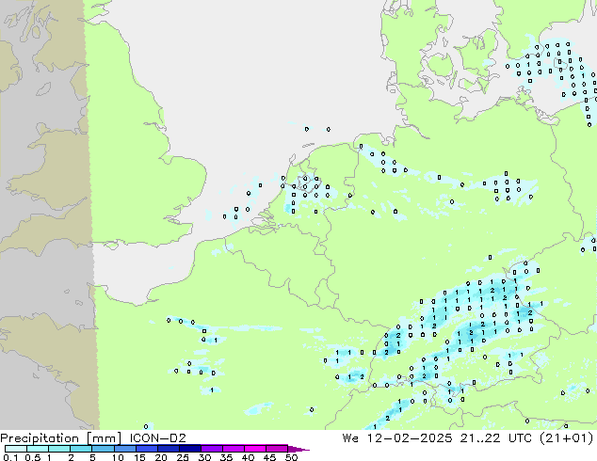Click the '(21+01)' forecast offset text
The width and height of the screenshot is (597, 461).
(x=566, y=438)
